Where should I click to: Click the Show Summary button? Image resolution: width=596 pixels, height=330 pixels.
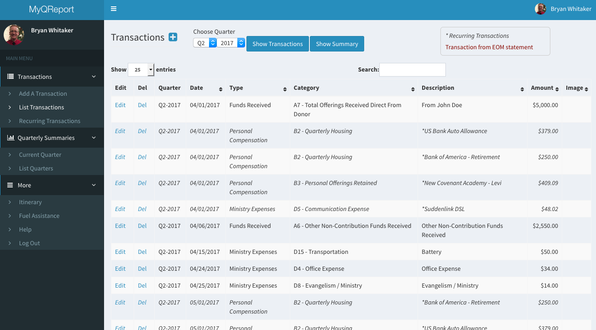(x=337, y=44)
